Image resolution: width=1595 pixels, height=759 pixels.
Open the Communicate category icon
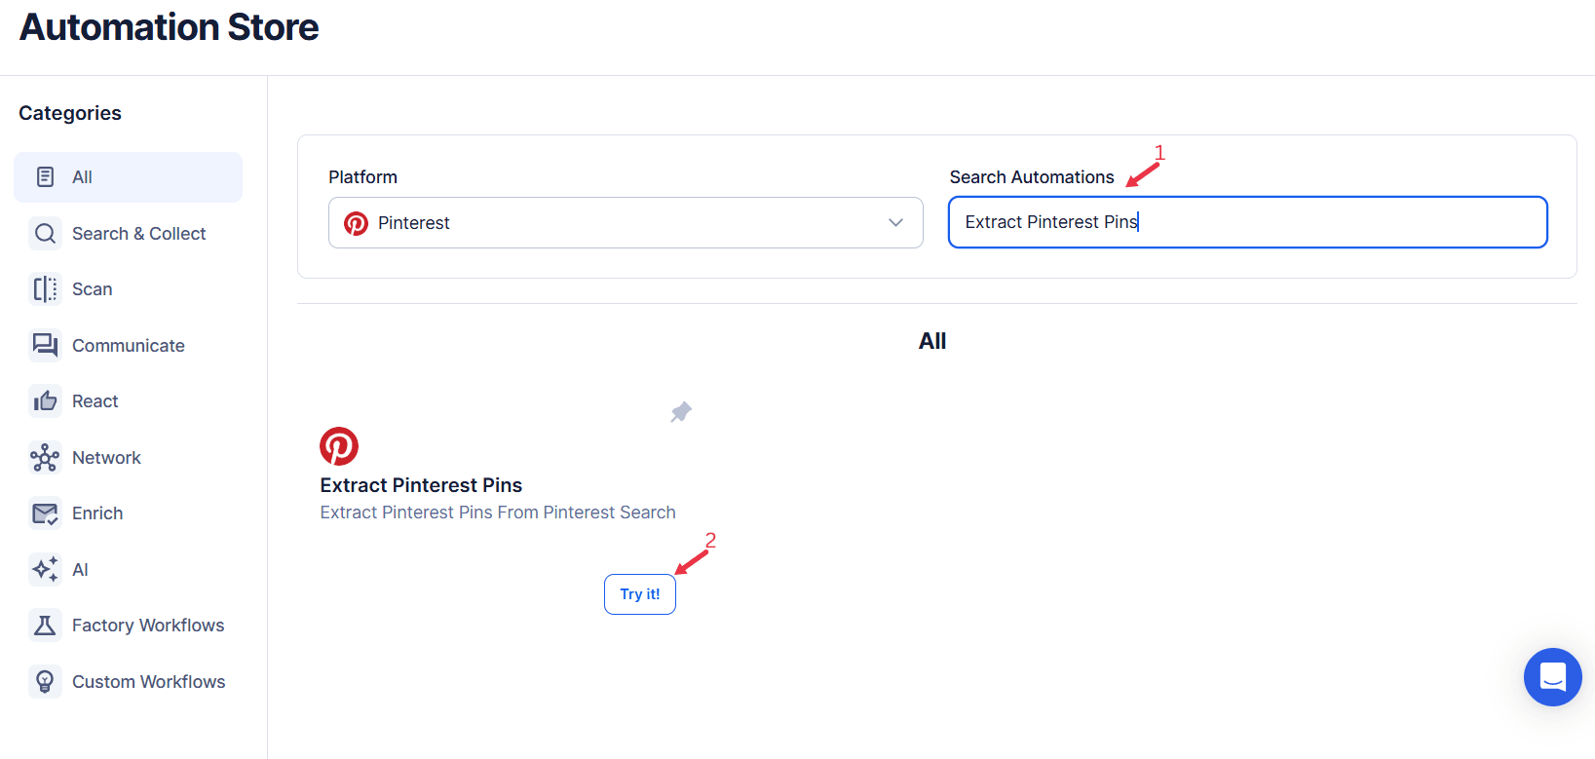click(x=45, y=345)
